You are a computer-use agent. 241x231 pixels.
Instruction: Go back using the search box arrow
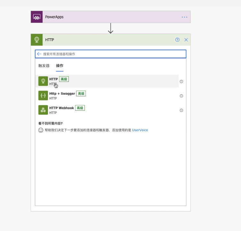[x=39, y=54]
